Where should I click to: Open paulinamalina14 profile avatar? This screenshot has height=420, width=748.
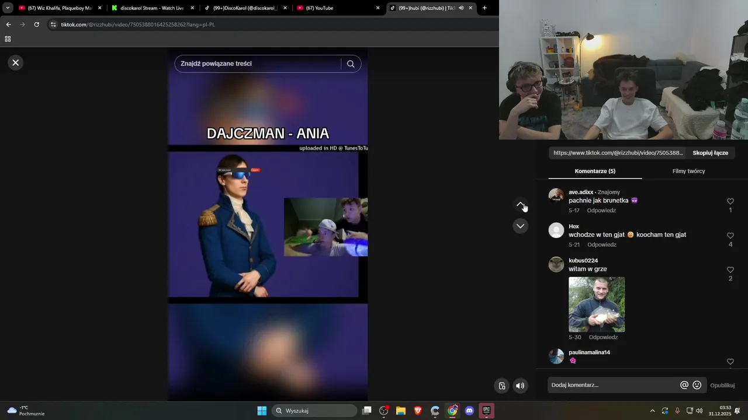[x=556, y=356]
